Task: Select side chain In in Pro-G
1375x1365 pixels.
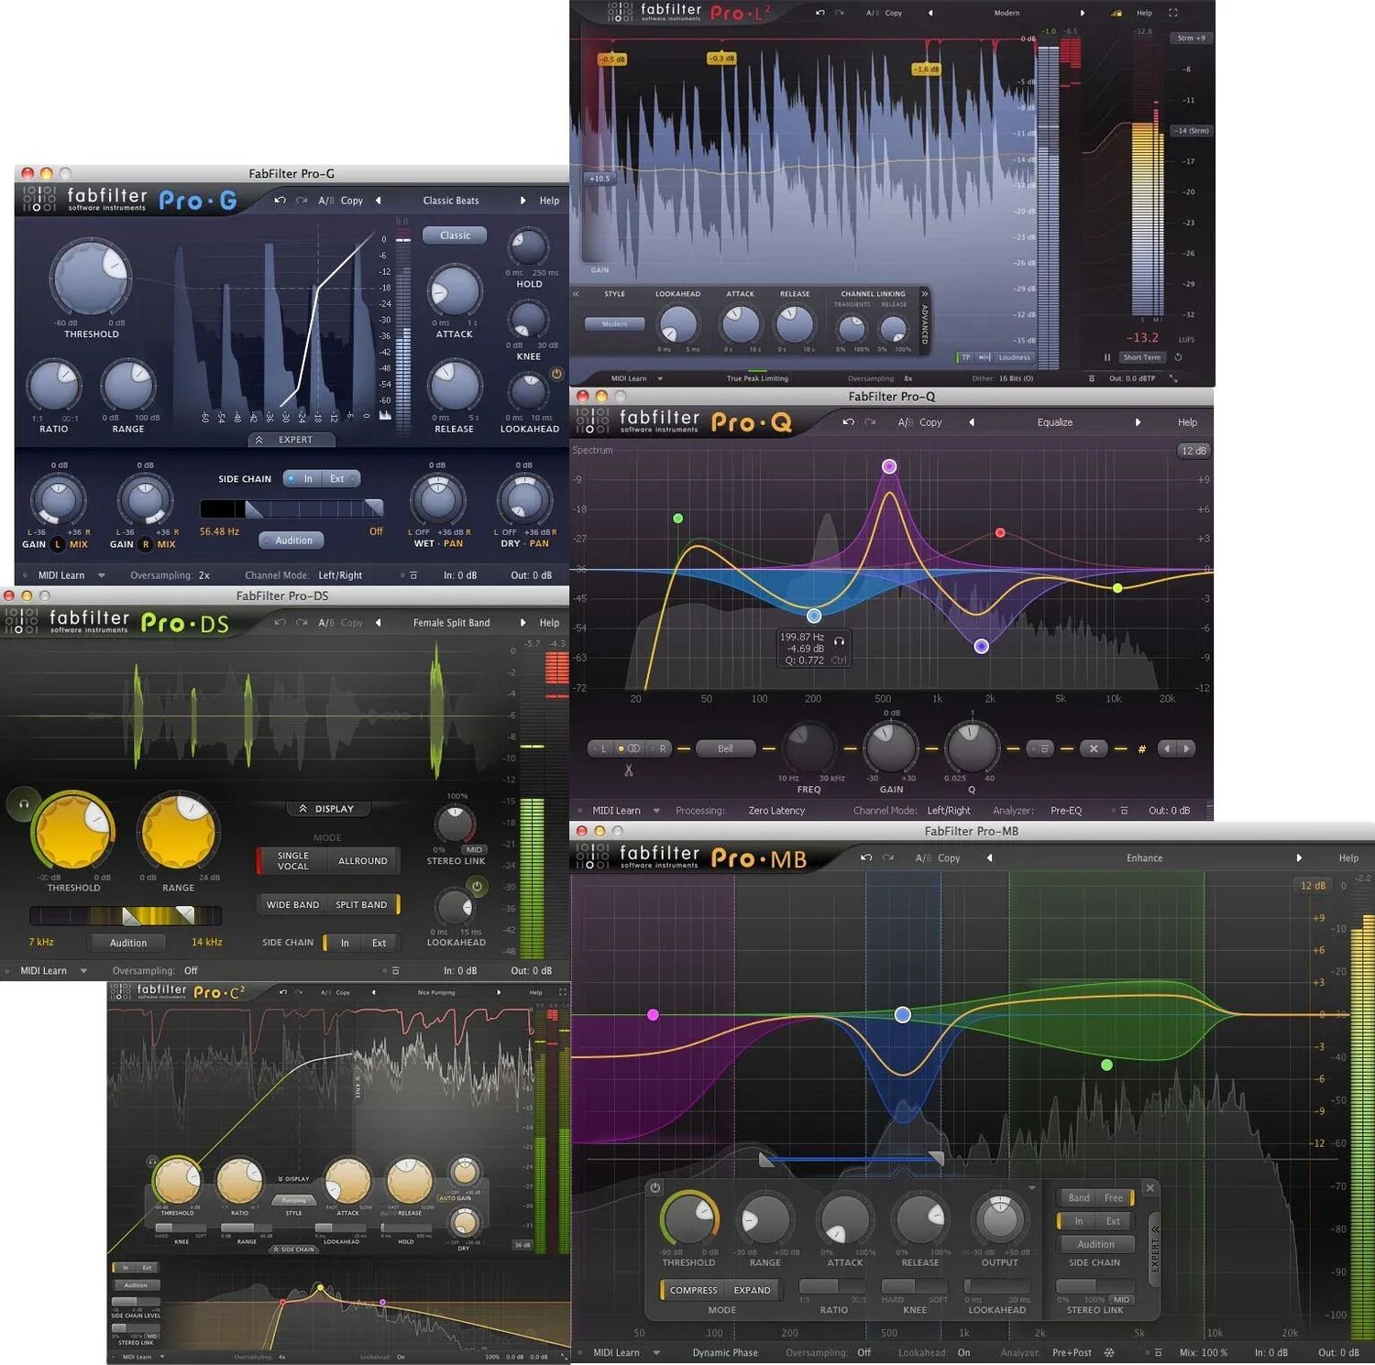Action: [x=302, y=479]
